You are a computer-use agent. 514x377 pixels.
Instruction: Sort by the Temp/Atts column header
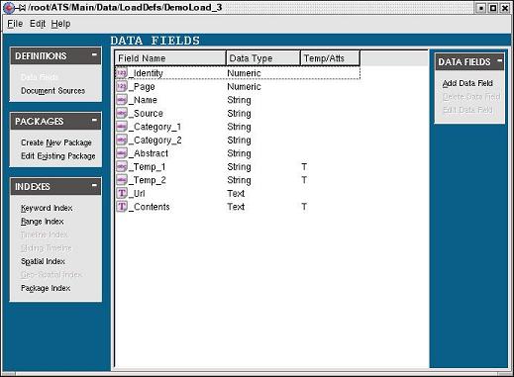330,58
